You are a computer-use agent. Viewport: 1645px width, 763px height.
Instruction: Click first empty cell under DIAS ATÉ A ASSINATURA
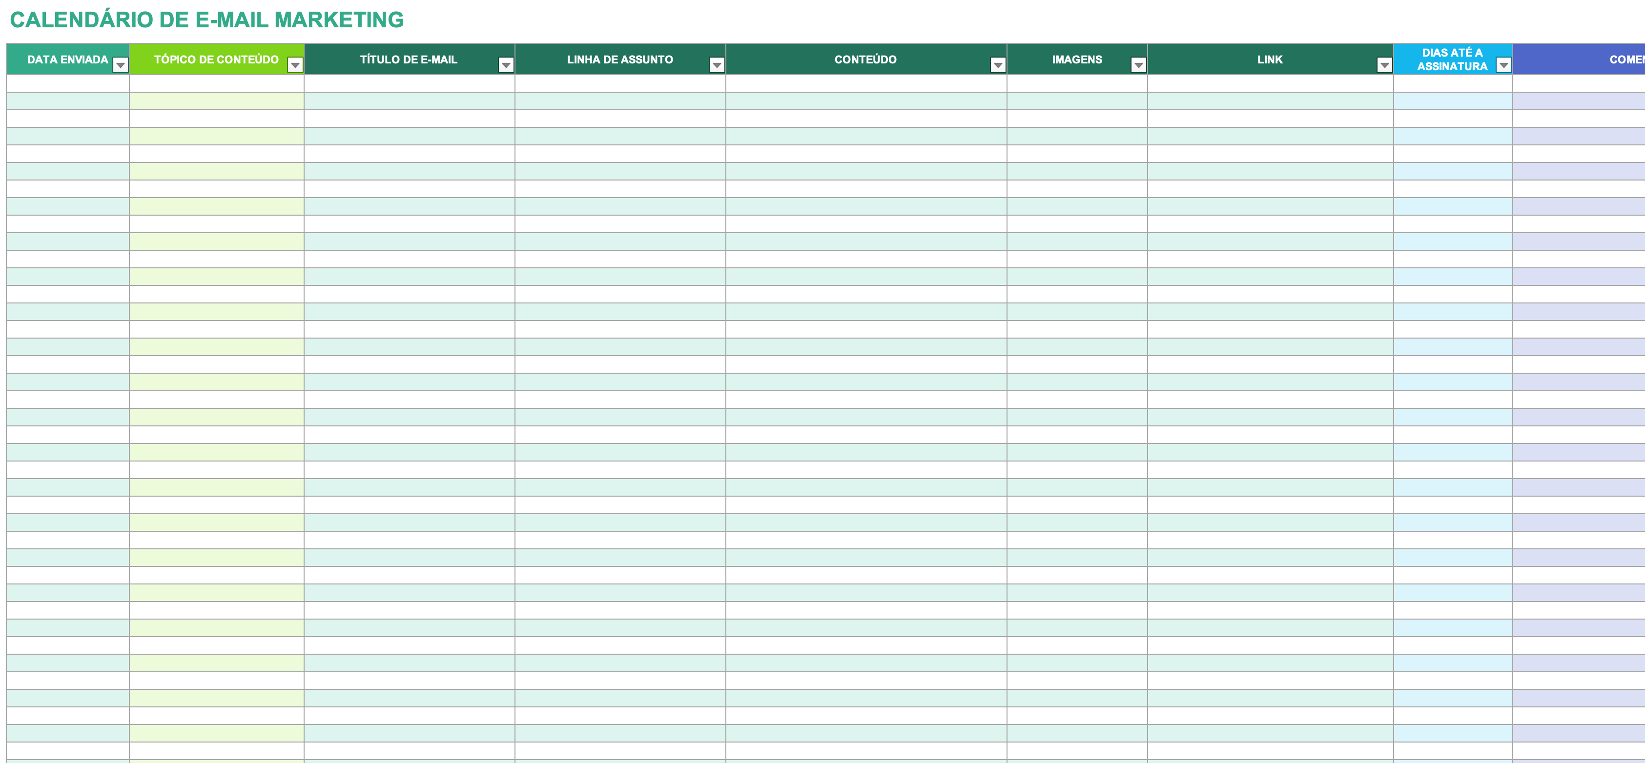click(x=1453, y=83)
